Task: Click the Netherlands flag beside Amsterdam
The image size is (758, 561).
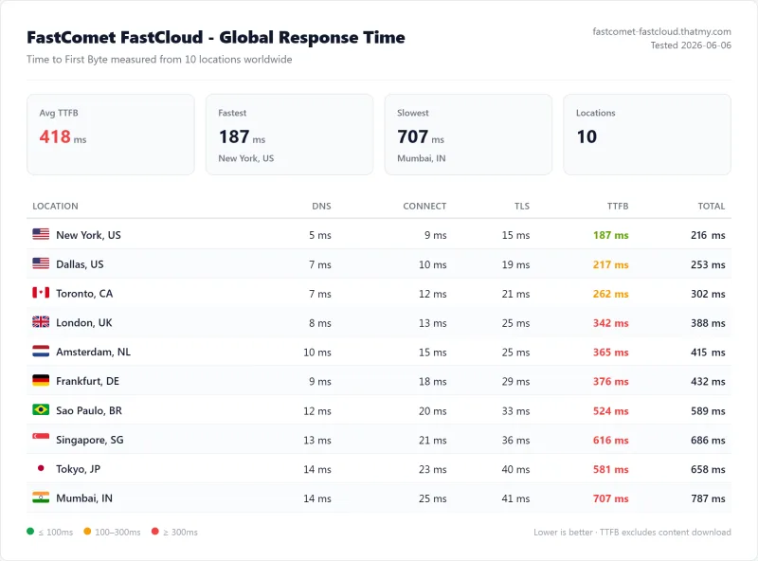Action: [x=41, y=352]
